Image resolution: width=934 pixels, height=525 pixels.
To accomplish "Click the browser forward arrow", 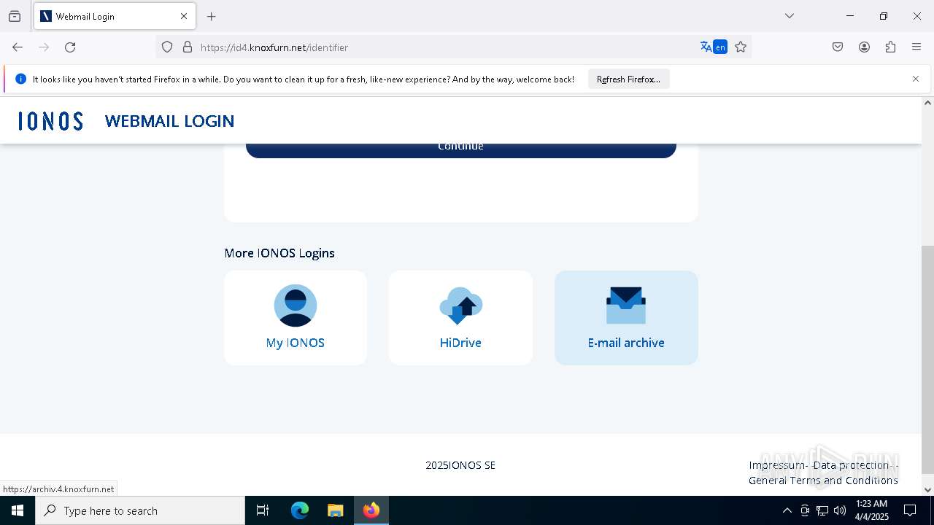I will coord(44,47).
